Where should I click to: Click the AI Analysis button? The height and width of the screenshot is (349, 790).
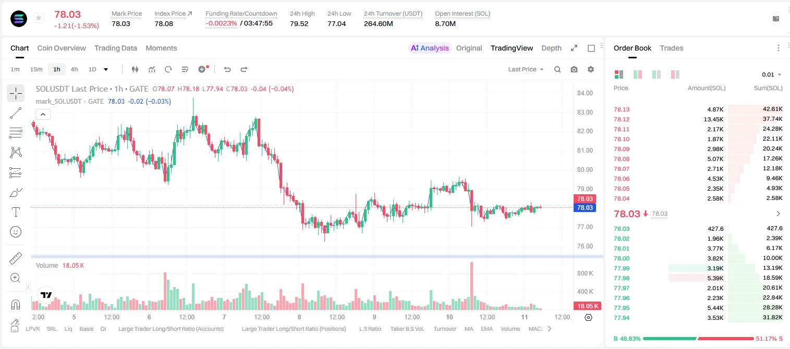coord(430,48)
